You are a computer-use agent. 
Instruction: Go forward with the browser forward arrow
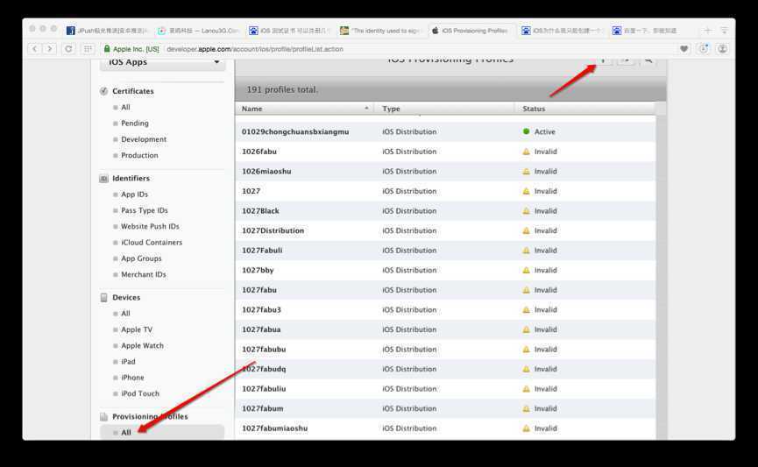[x=49, y=49]
